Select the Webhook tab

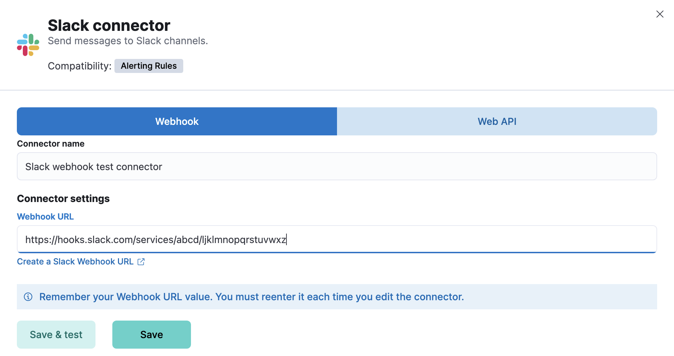click(177, 121)
